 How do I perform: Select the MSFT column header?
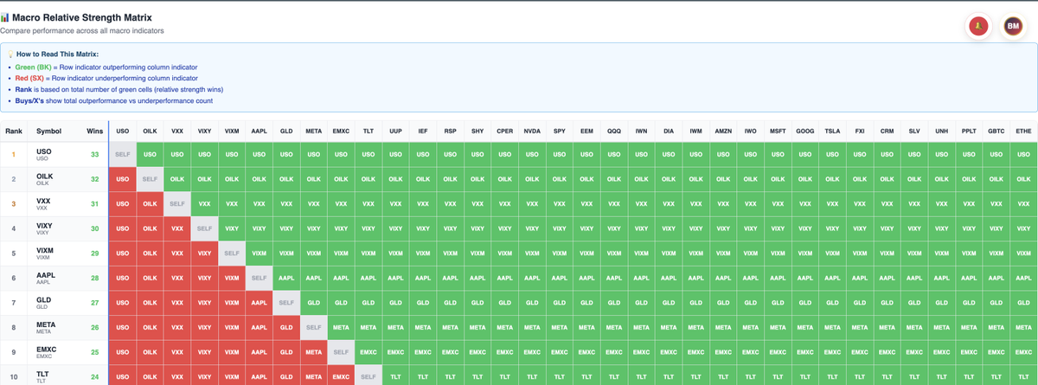(x=778, y=132)
